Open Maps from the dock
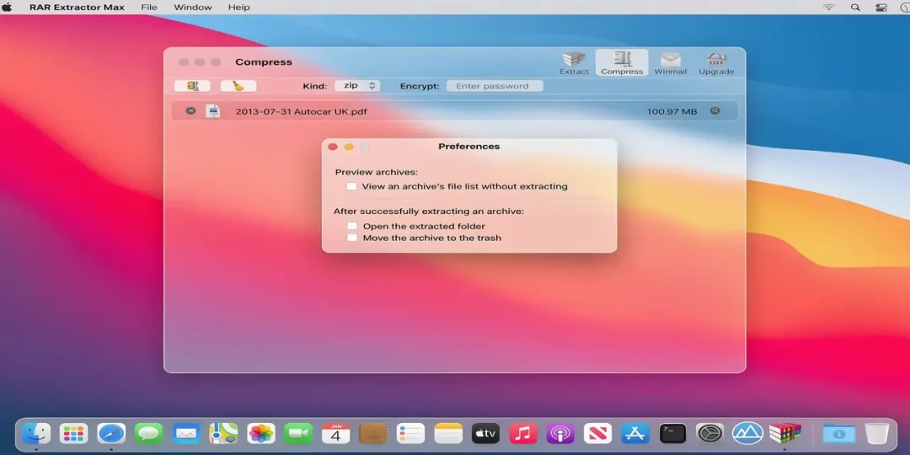Screen dimensions: 910x455 click(x=223, y=433)
